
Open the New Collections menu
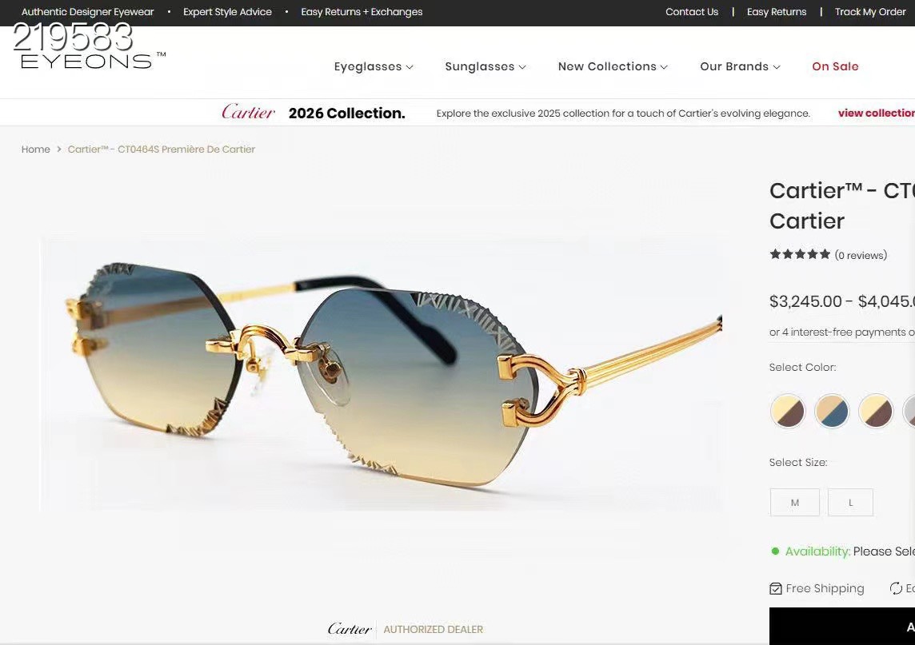(x=613, y=66)
